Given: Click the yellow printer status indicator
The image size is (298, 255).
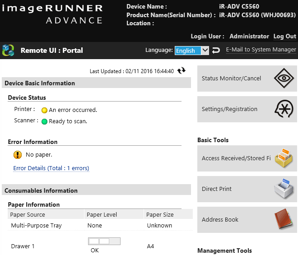Looking at the screenshot, I should click(44, 110).
